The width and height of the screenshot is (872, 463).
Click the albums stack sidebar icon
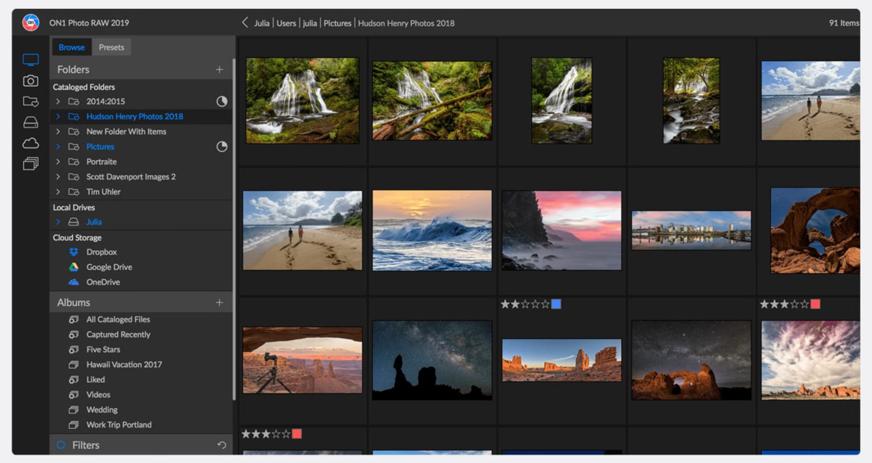(31, 164)
